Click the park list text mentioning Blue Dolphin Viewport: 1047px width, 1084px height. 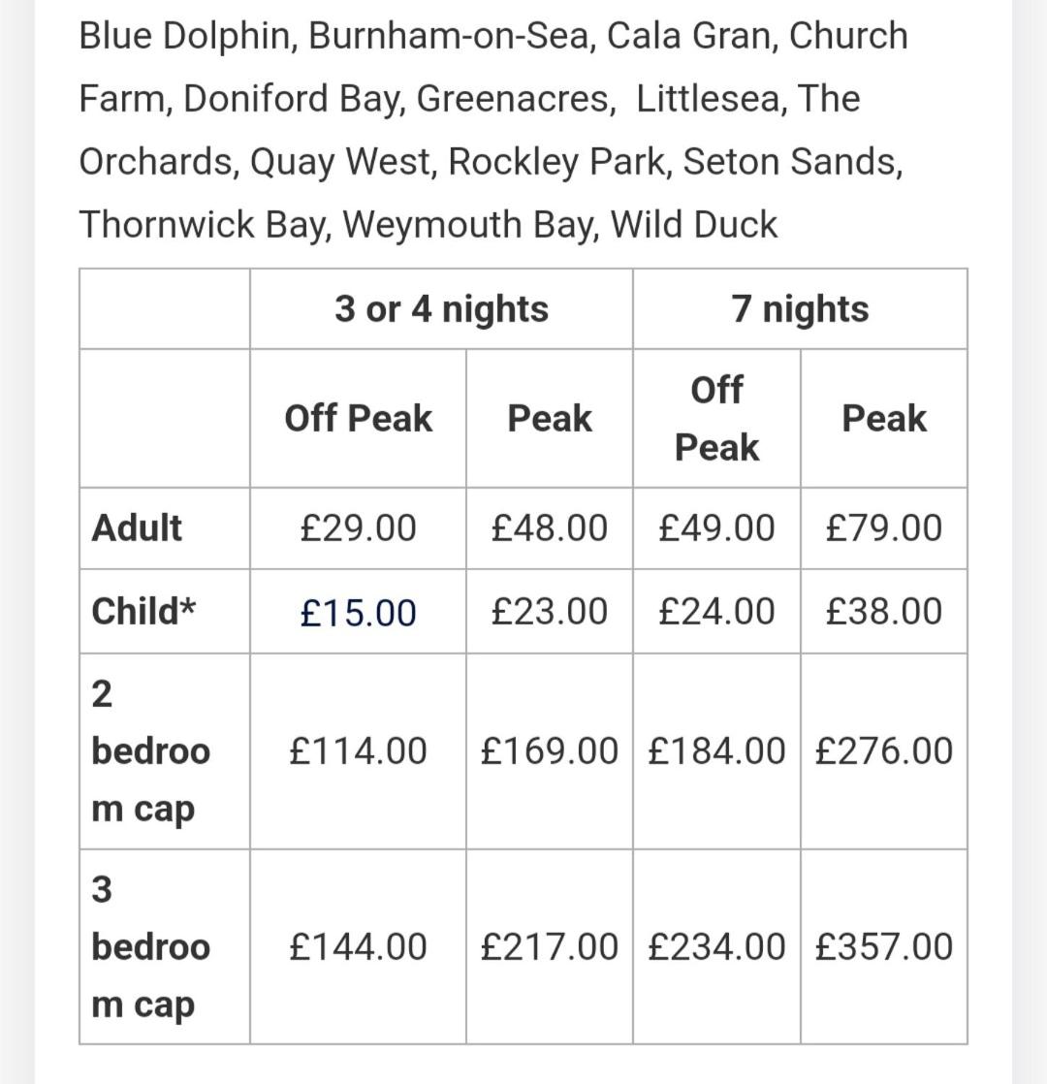493,130
